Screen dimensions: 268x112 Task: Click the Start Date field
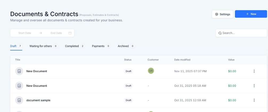25,33
